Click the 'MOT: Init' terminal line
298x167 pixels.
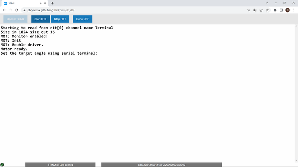click(11, 40)
